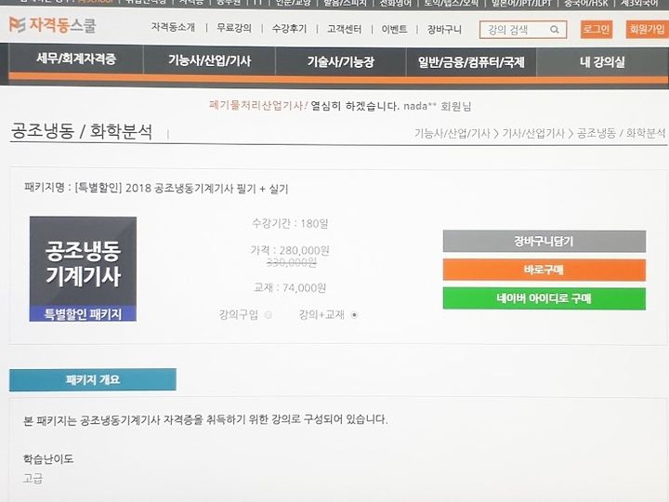This screenshot has width=669, height=502.
Task: Click breadcrumb 기사/산업기사
Action: pyautogui.click(x=533, y=134)
